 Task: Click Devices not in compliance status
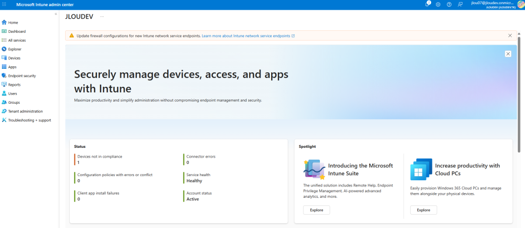99,156
